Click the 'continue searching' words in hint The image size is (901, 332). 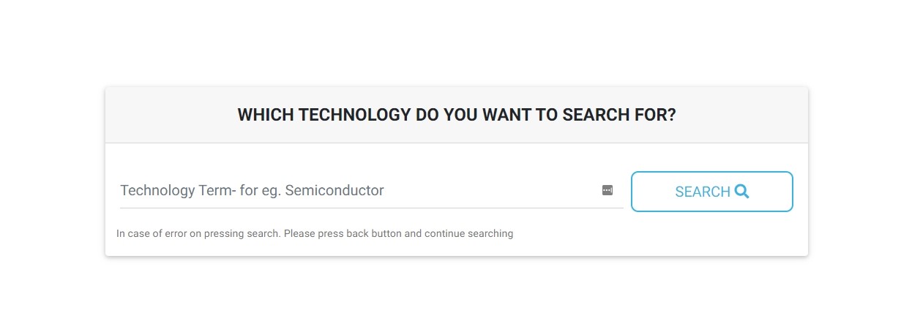pyautogui.click(x=469, y=234)
